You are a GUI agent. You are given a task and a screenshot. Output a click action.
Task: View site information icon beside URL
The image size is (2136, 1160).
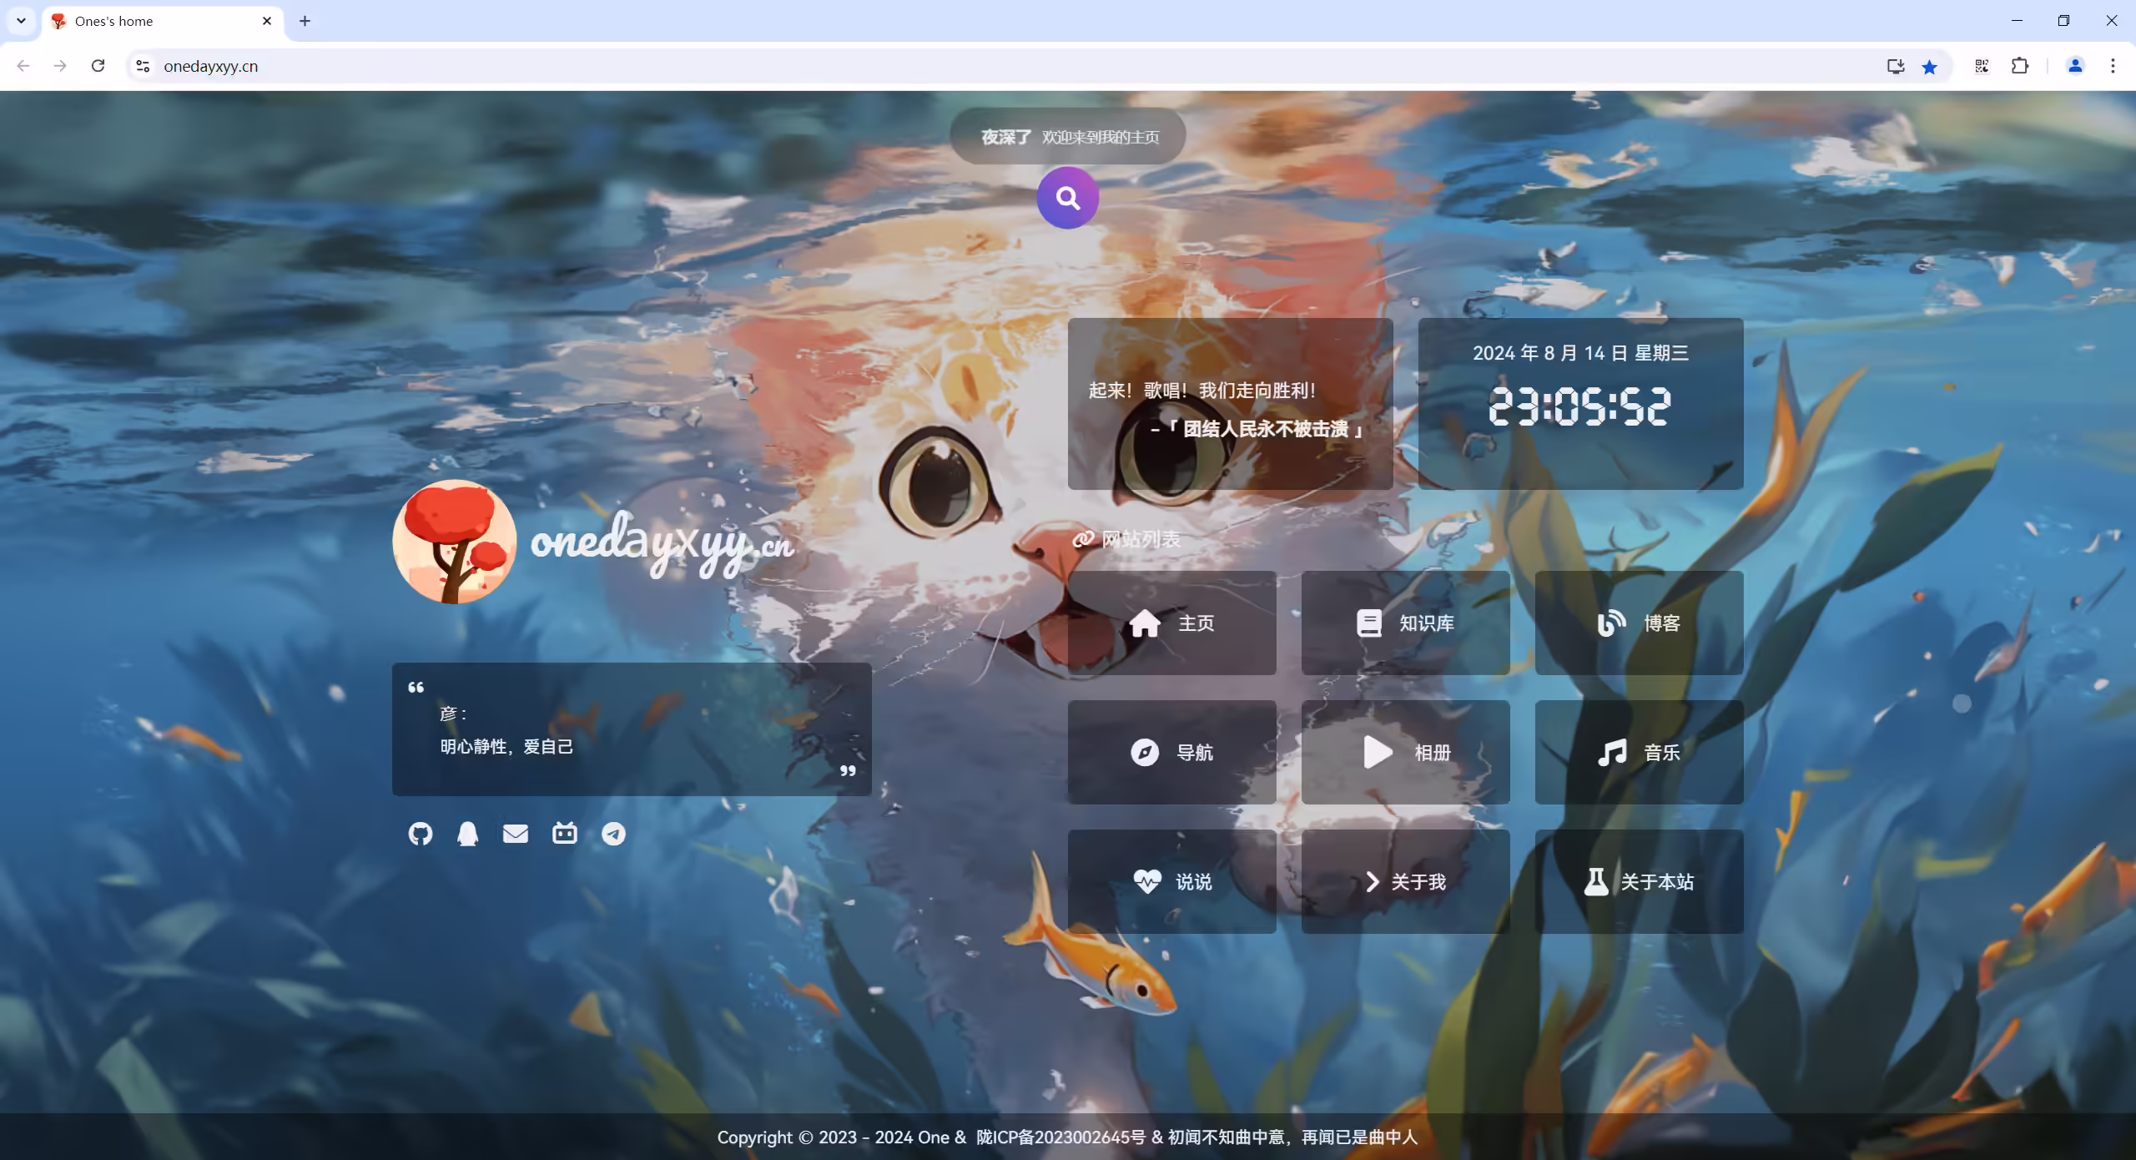click(143, 66)
